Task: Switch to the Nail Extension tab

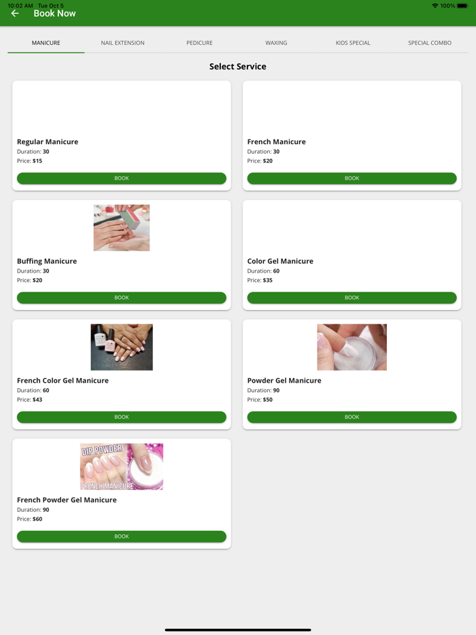Action: click(x=123, y=43)
